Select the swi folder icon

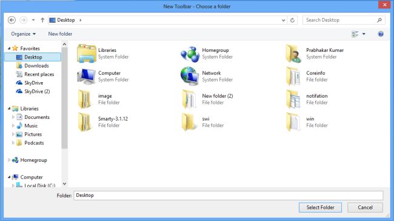[189, 122]
